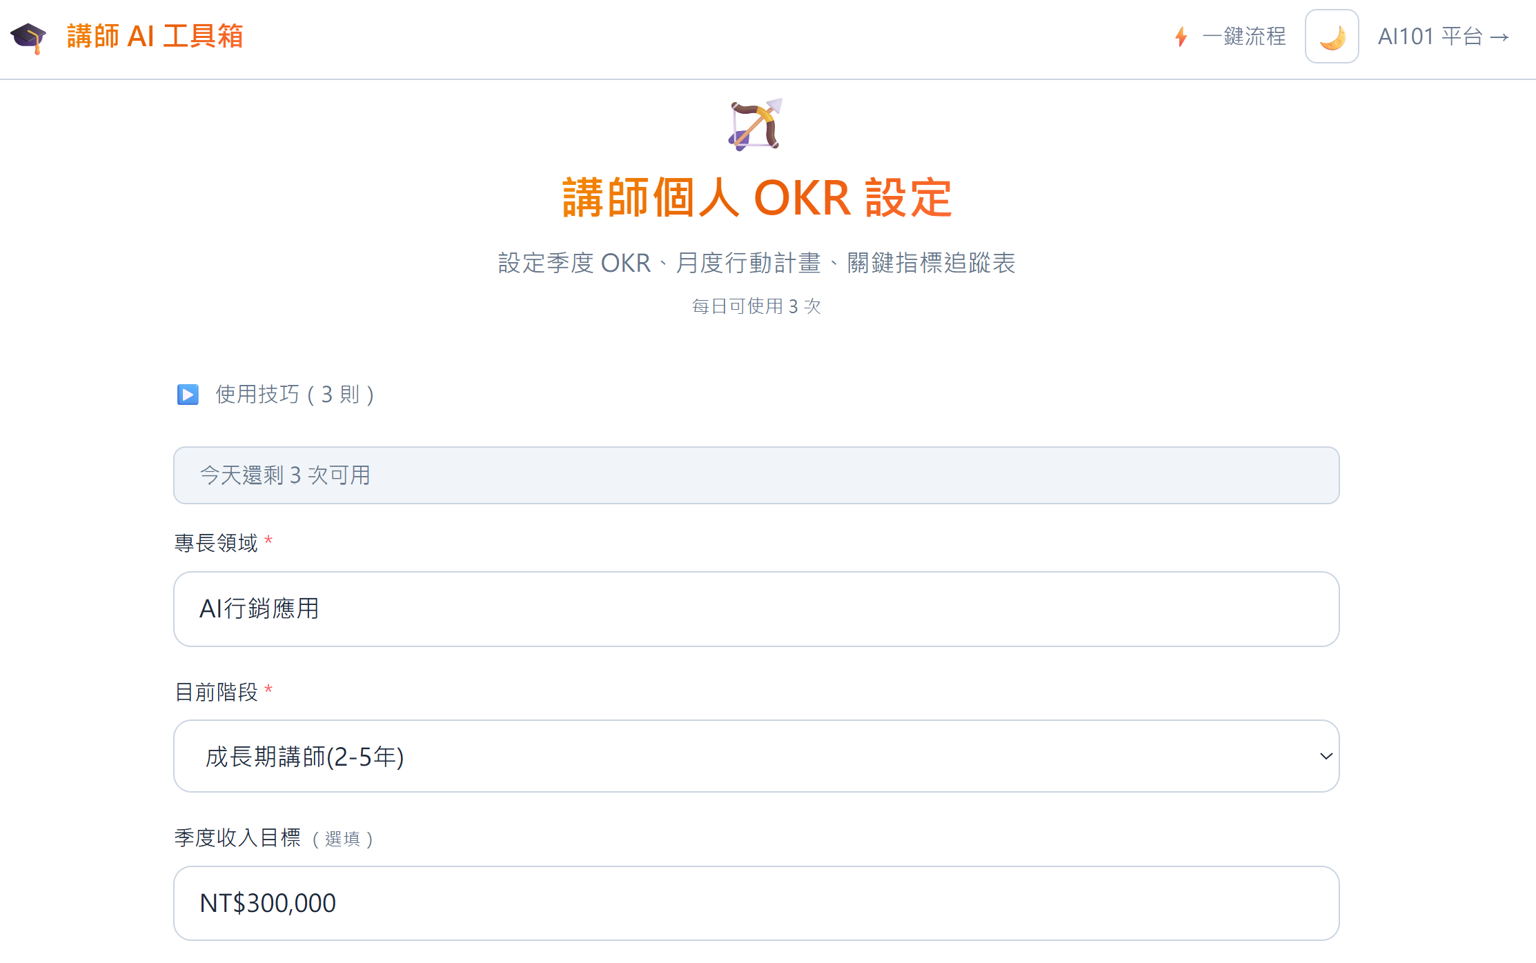
Task: Click the blue play triangle icon
Action: [188, 395]
